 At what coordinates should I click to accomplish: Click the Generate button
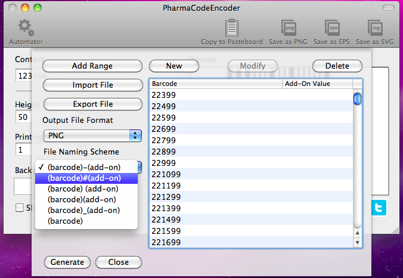pyautogui.click(x=67, y=262)
